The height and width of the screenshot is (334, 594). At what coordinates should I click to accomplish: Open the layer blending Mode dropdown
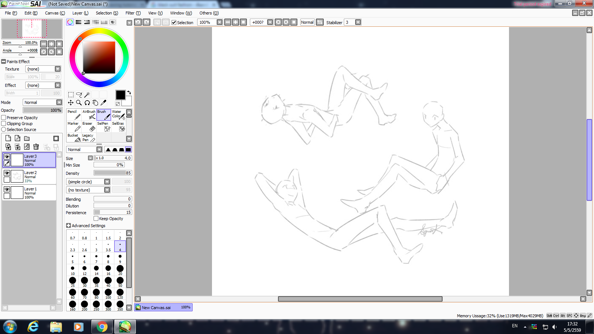(42, 102)
